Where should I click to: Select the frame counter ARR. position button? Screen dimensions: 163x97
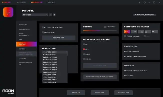tap(127, 32)
